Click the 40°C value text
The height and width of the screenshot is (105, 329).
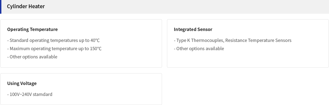click(95, 40)
